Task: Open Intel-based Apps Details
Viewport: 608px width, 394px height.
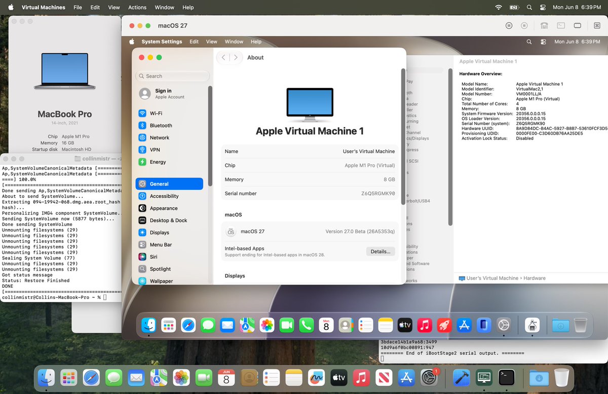Action: coord(380,251)
